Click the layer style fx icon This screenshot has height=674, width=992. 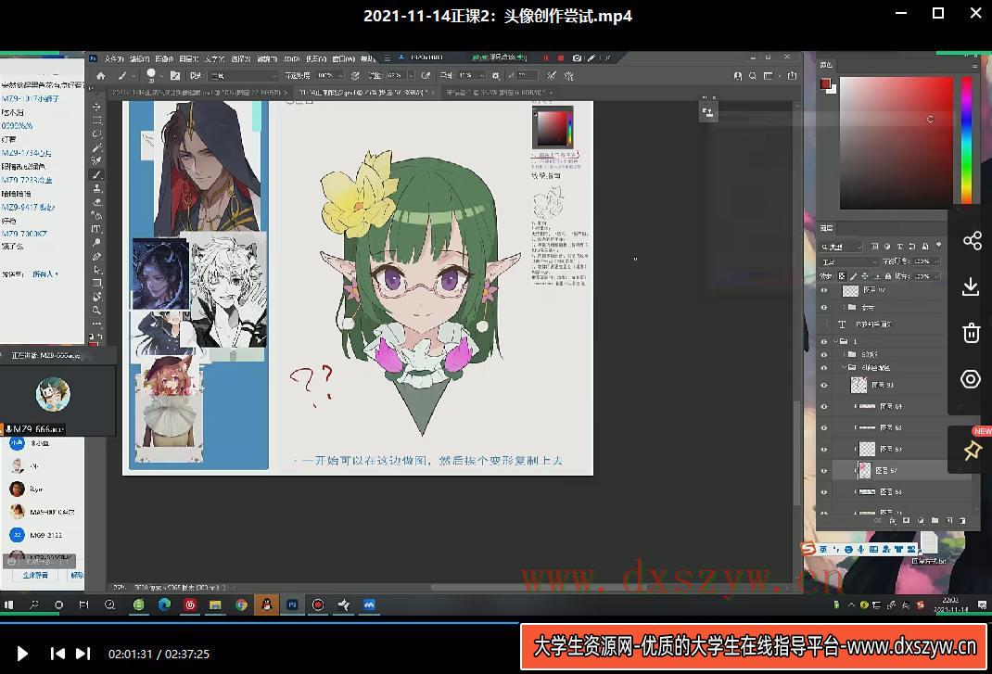click(893, 520)
